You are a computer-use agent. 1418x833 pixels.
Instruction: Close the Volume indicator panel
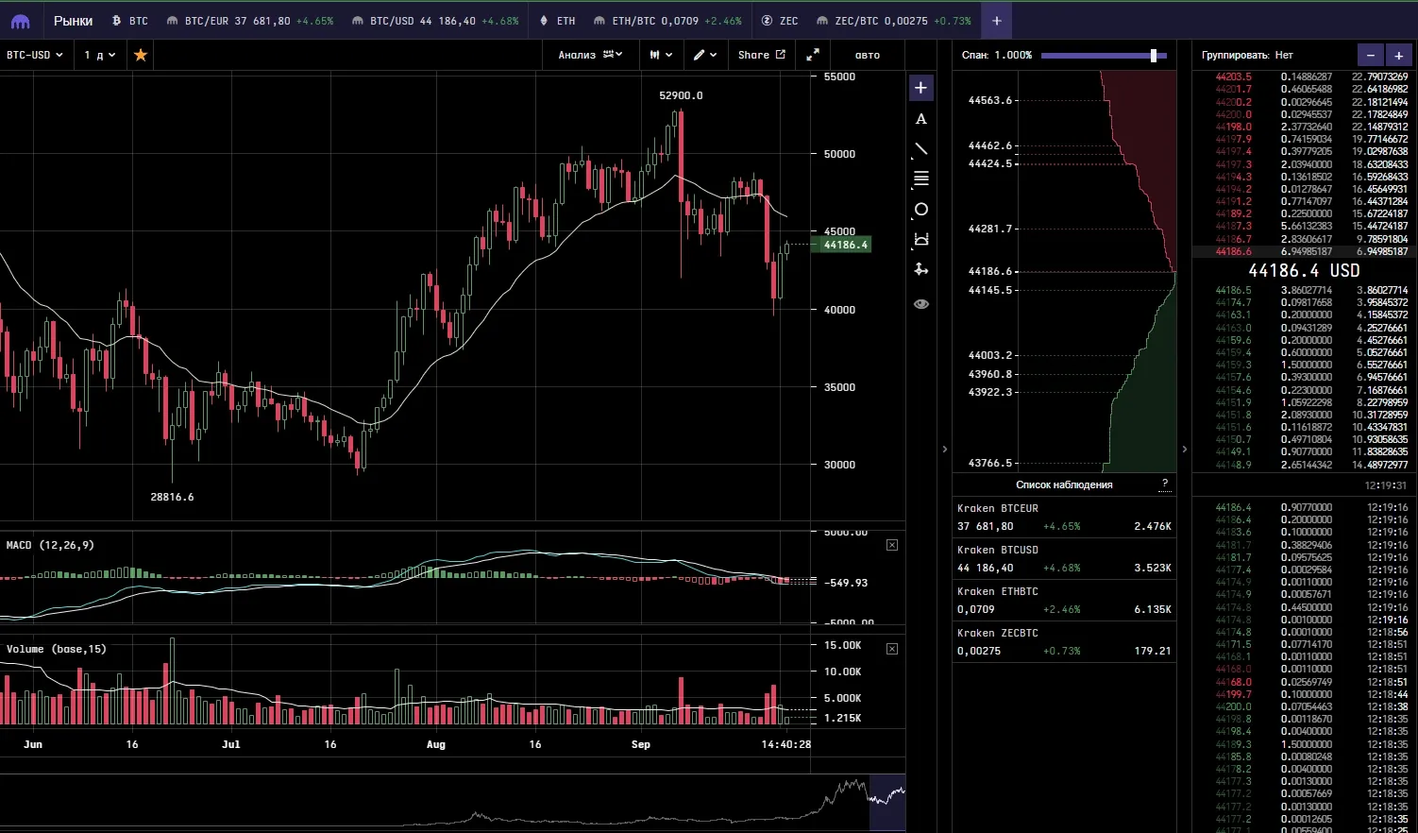click(x=892, y=649)
